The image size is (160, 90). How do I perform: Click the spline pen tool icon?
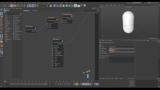(x=58, y=6)
